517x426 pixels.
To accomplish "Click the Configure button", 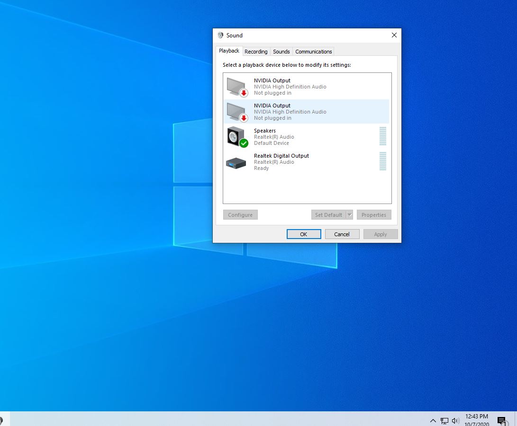I will [x=240, y=214].
